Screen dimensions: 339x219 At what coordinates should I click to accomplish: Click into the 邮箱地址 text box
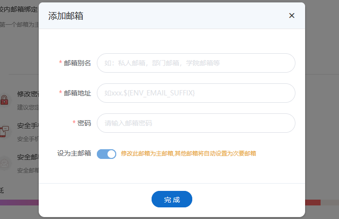(196, 93)
